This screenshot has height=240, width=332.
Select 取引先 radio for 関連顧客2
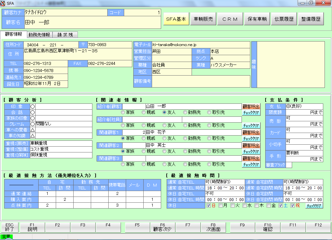point(209,151)
